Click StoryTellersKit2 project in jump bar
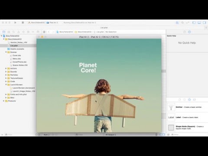This screenshot has height=156, width=208. click(65, 32)
